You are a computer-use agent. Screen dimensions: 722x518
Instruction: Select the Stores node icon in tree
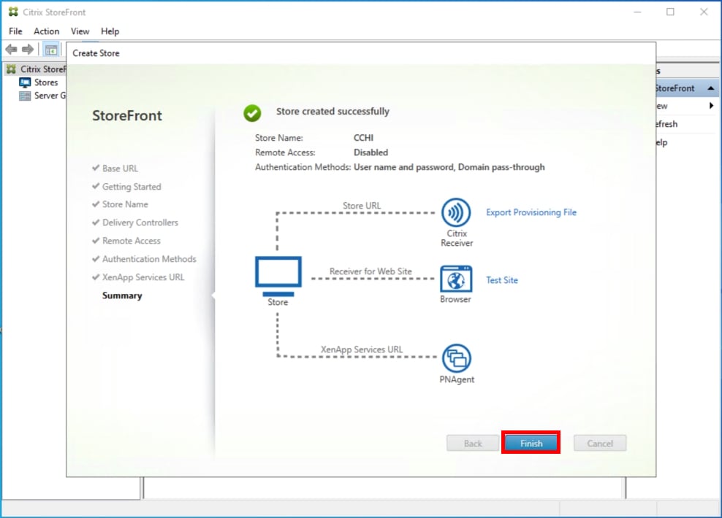click(x=25, y=82)
